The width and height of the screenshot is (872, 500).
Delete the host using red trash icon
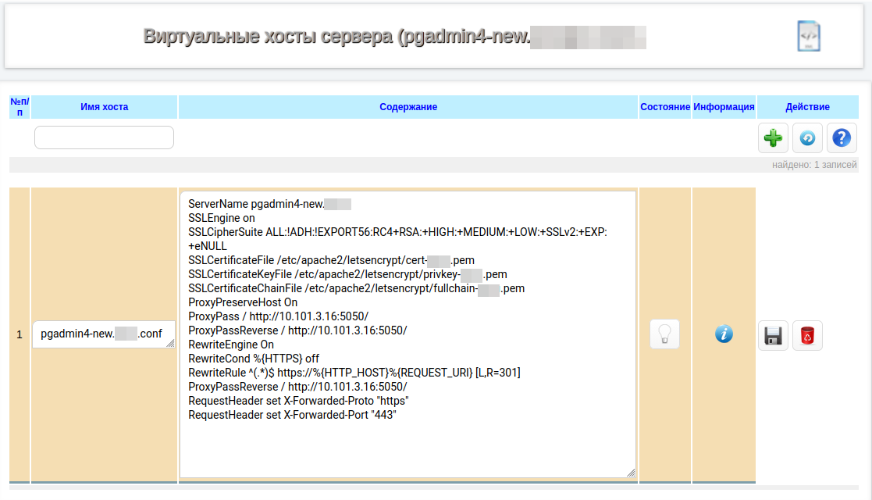807,335
